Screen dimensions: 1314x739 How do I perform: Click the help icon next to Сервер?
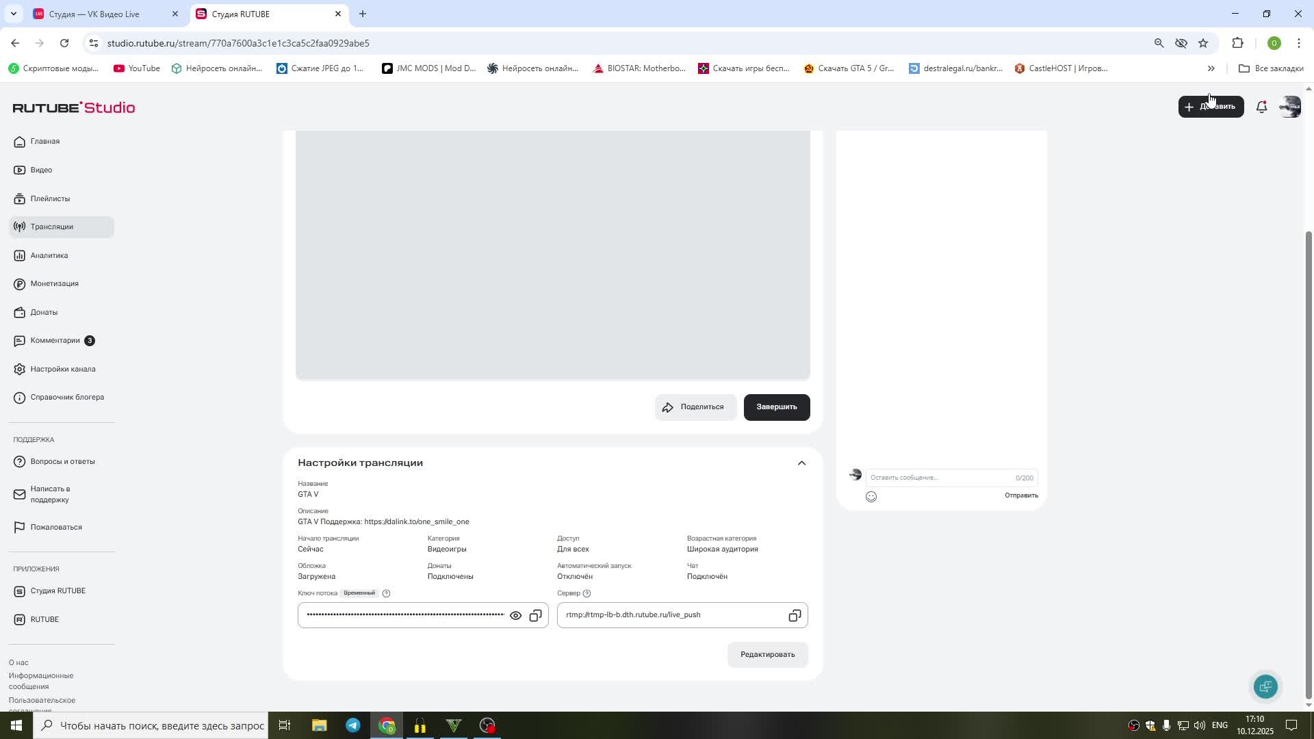point(587,593)
